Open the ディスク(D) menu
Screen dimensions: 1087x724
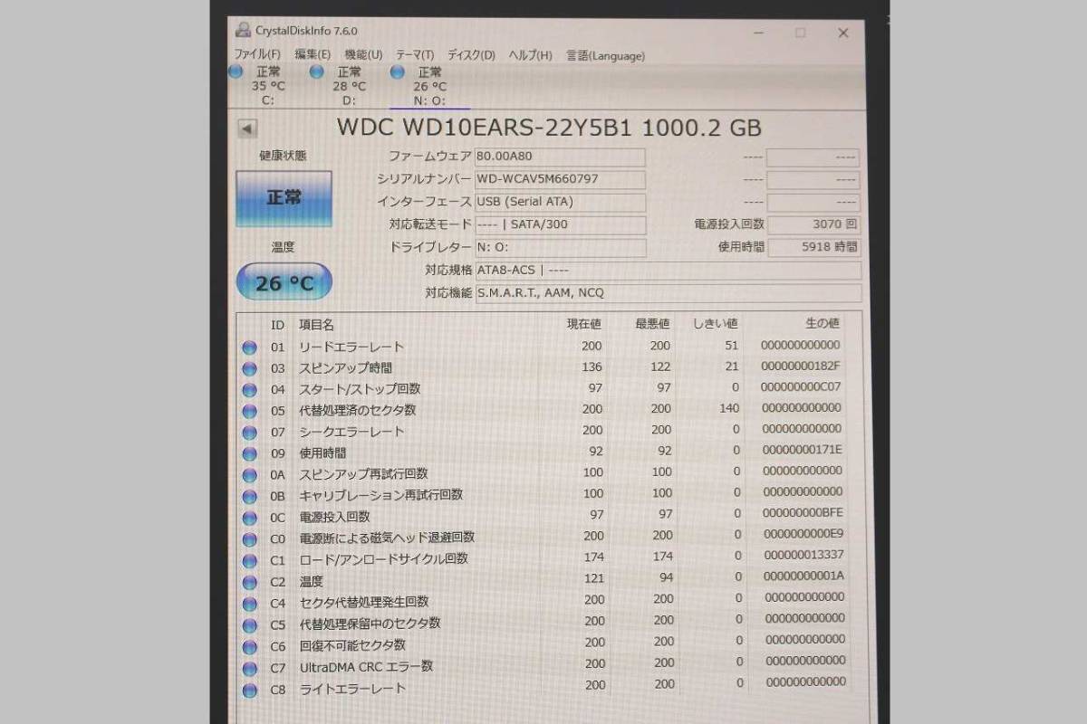pyautogui.click(x=471, y=55)
